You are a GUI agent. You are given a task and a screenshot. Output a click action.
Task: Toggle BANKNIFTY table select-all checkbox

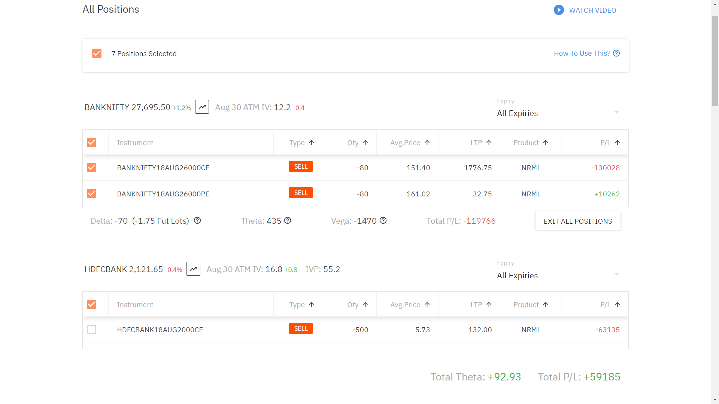pos(91,143)
